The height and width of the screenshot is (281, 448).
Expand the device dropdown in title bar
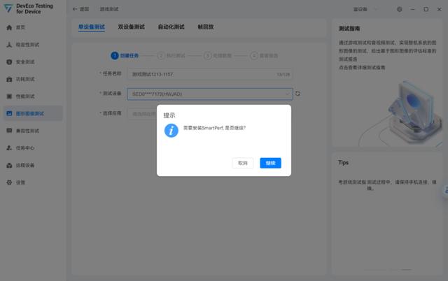[365, 9]
